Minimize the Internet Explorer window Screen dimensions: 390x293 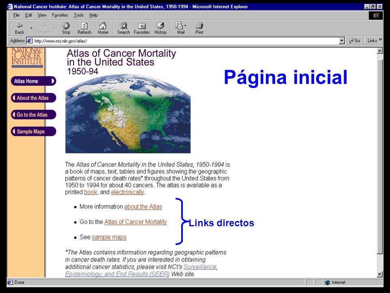click(367, 7)
